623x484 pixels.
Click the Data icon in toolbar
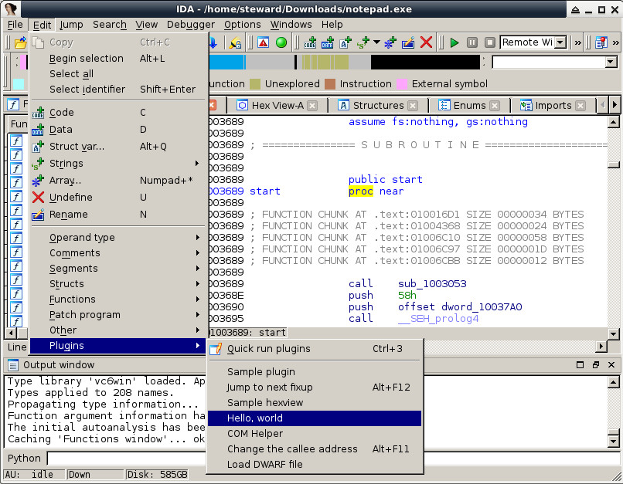[x=328, y=42]
